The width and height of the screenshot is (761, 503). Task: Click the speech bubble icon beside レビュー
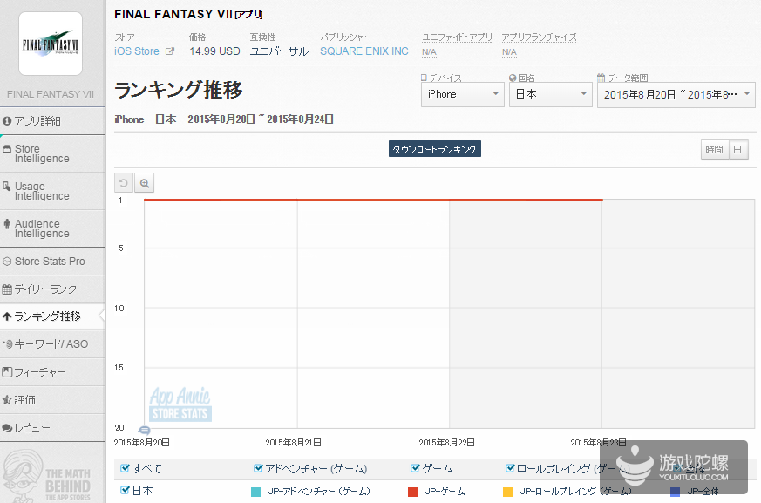click(8, 428)
